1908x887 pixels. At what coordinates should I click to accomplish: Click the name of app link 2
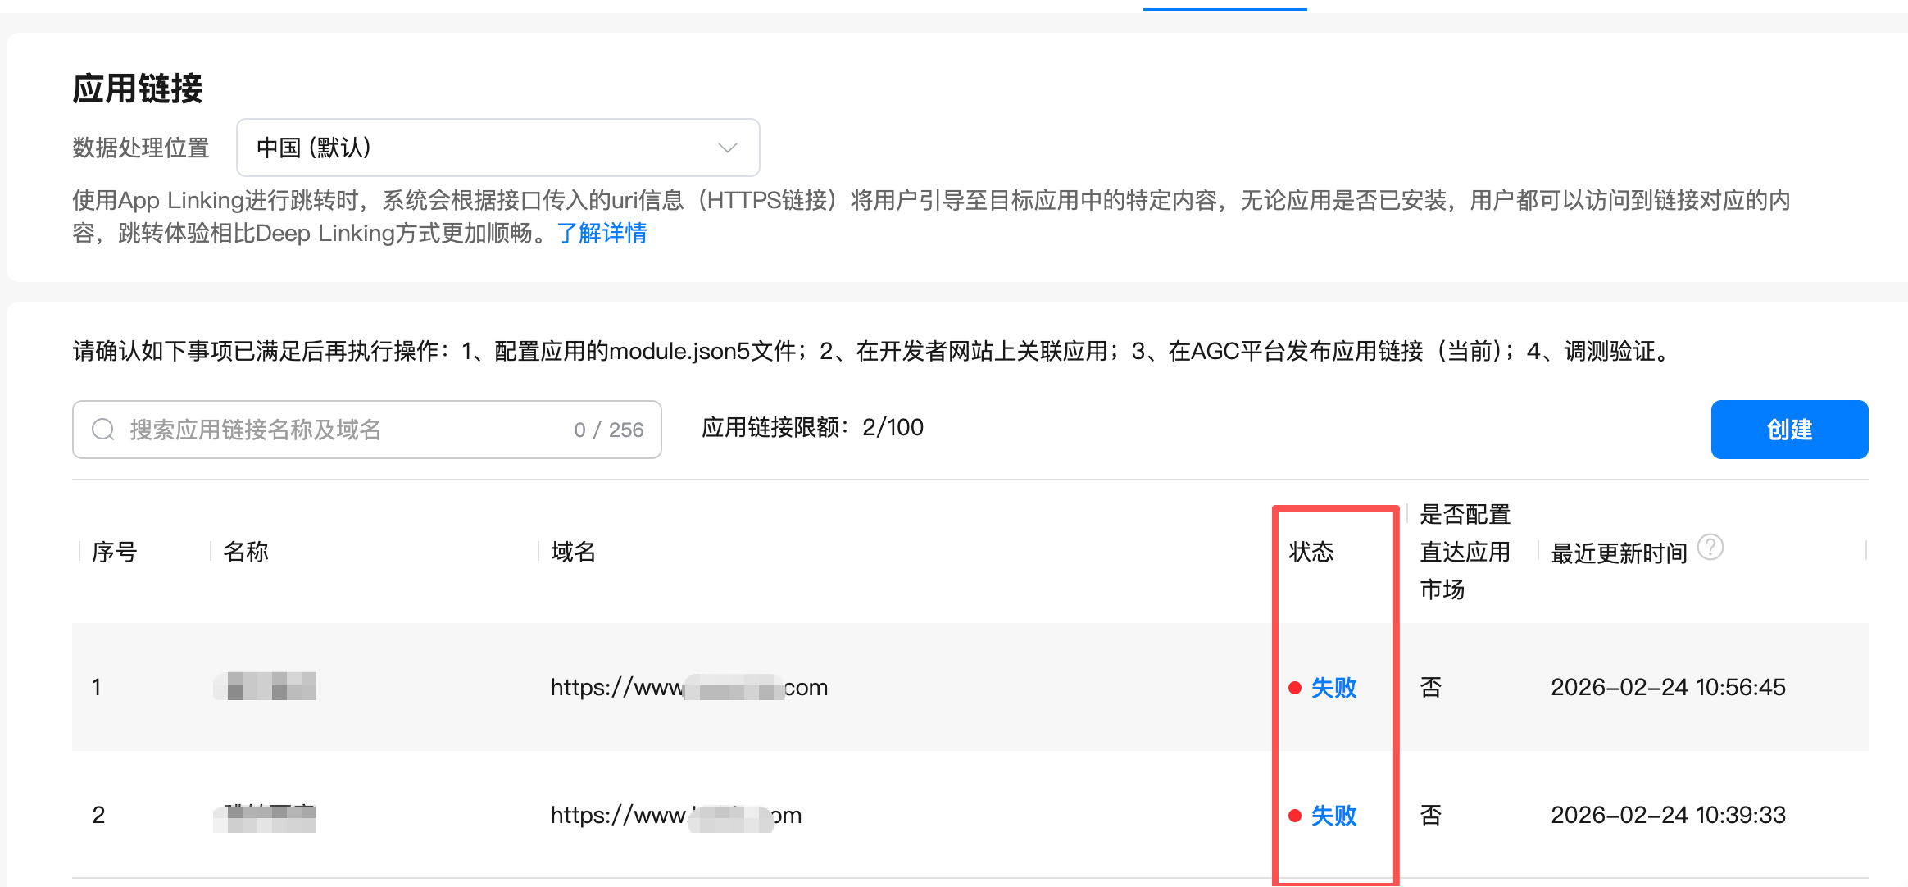click(x=264, y=815)
